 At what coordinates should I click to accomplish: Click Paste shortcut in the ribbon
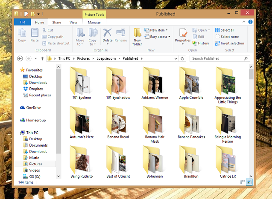point(56,43)
